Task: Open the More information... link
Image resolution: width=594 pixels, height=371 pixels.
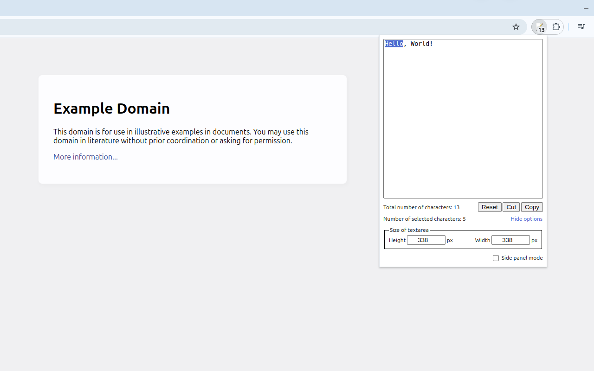Action: (85, 157)
